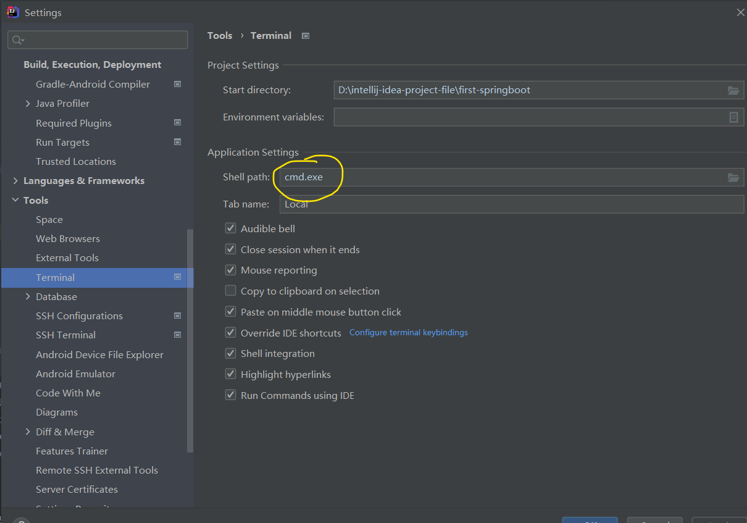747x523 pixels.
Task: Close the Settings dialog
Action: click(740, 12)
